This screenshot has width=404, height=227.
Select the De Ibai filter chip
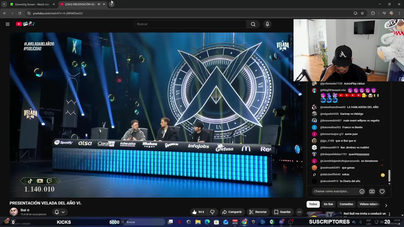(x=328, y=204)
